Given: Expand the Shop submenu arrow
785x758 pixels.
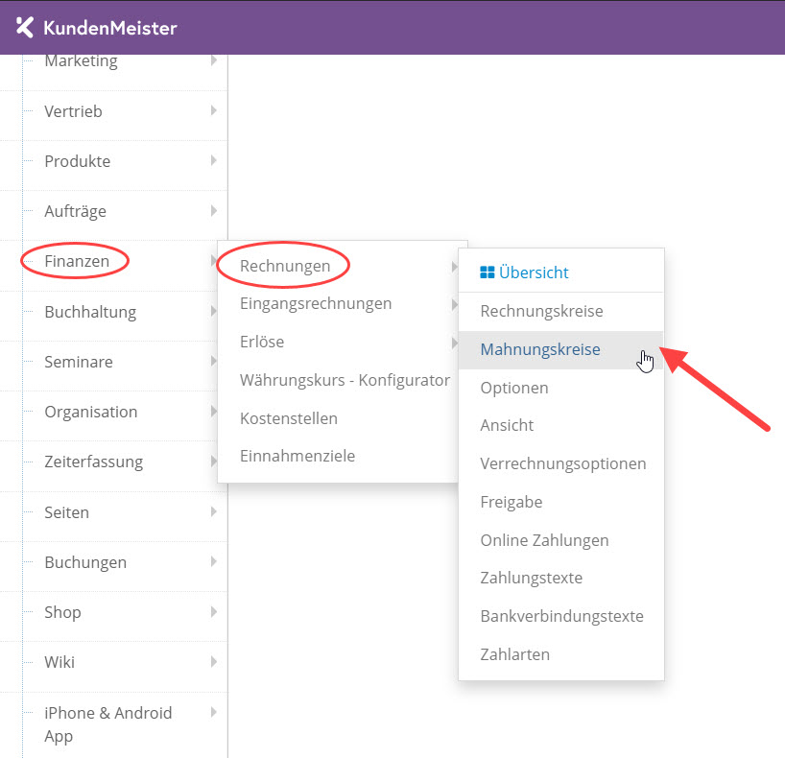Looking at the screenshot, I should point(214,612).
